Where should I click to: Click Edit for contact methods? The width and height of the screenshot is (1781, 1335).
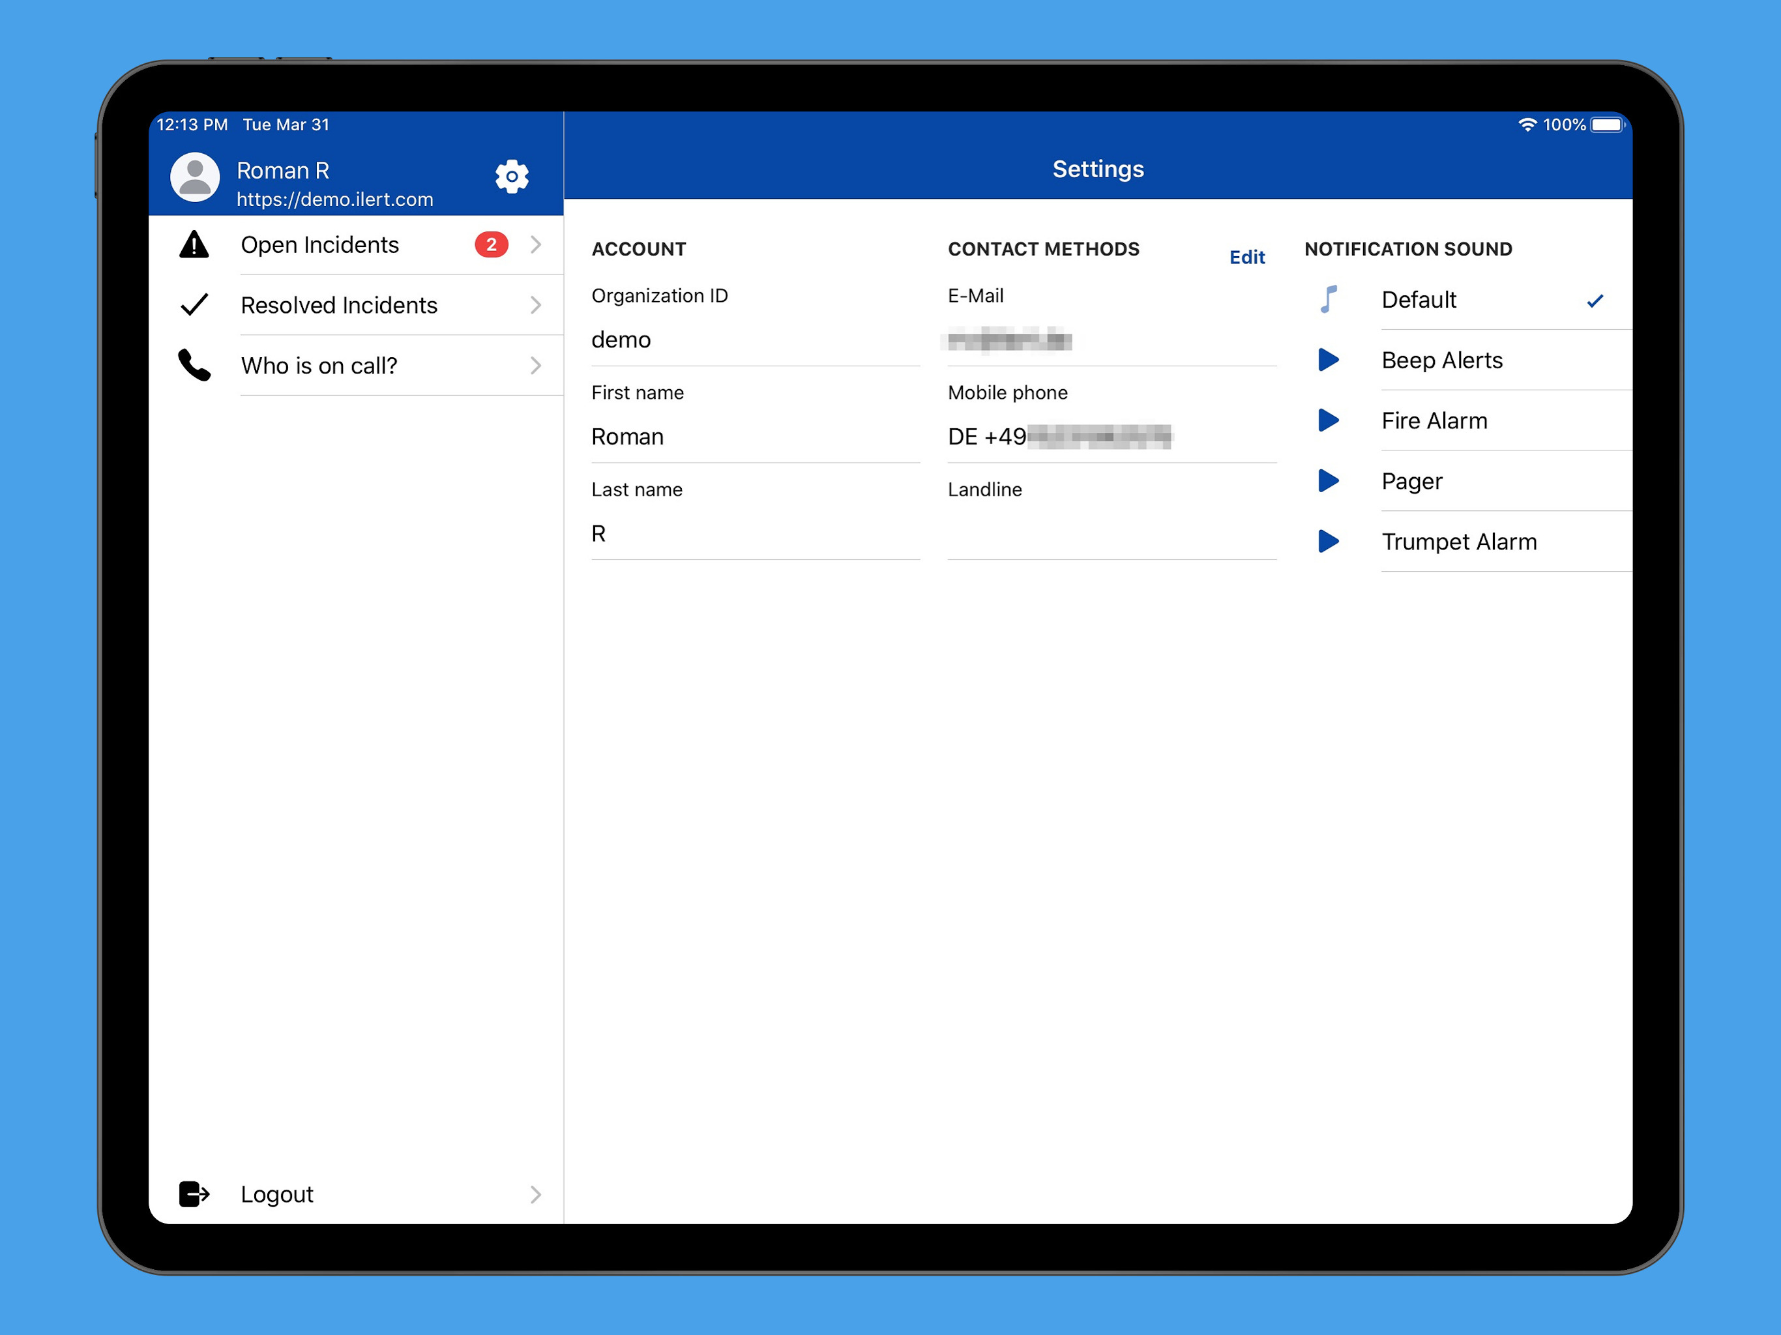1247,257
